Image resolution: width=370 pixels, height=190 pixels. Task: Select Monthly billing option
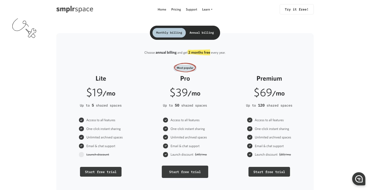point(169,33)
